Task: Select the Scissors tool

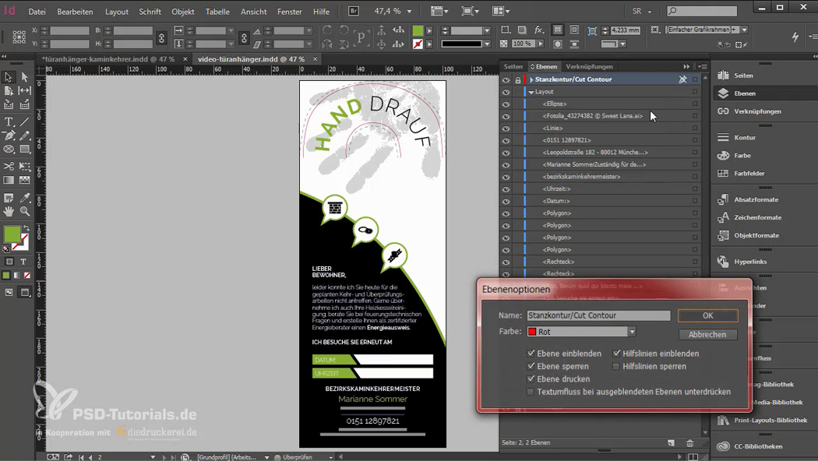Action: 9,167
